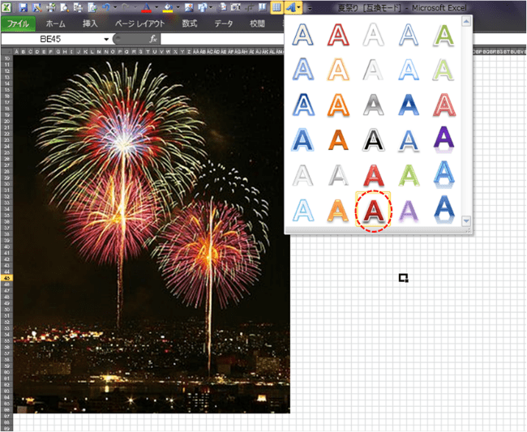
Task: Click the resize grip of the WordArt gallery
Action: pyautogui.click(x=468, y=231)
